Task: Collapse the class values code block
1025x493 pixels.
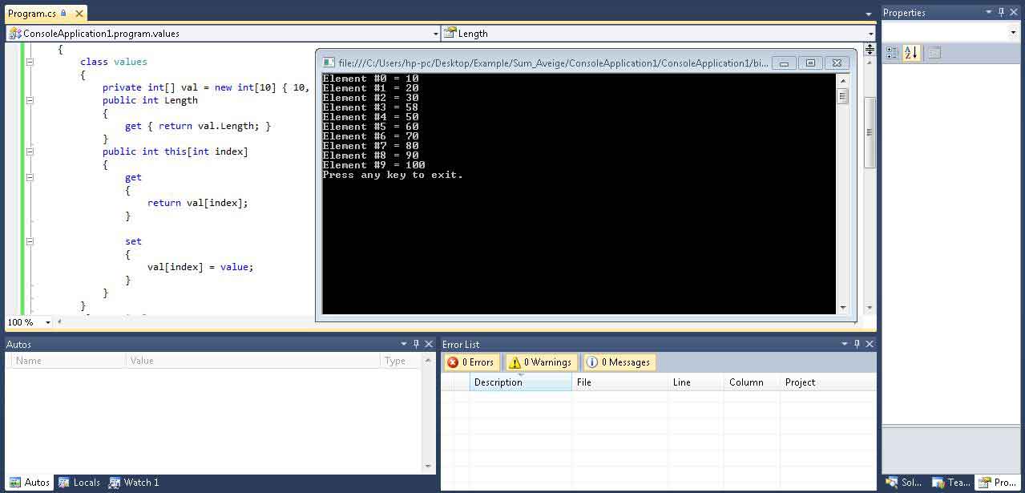Action: pyautogui.click(x=30, y=62)
